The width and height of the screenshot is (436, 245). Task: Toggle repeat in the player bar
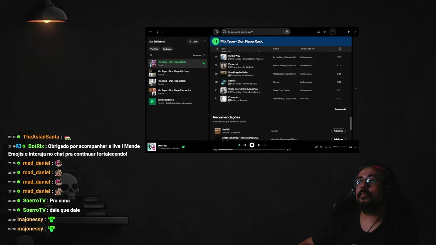[x=265, y=145]
